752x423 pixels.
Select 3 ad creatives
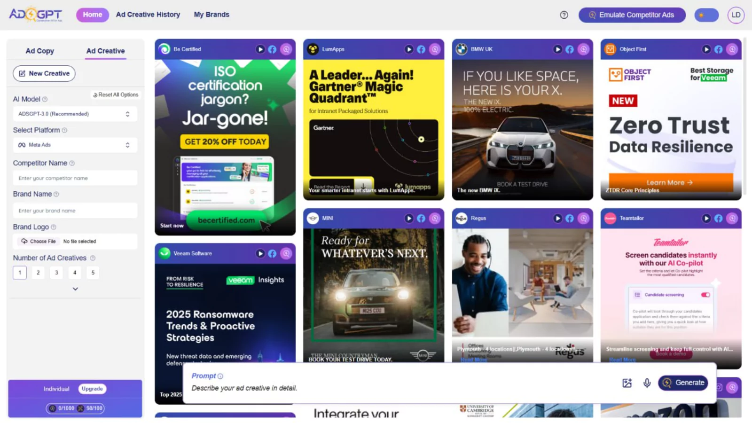(x=56, y=273)
